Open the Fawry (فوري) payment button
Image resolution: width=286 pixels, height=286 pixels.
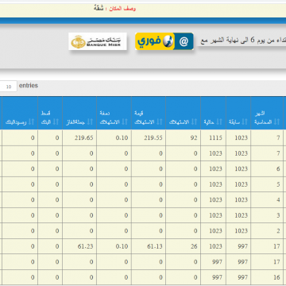click(x=164, y=41)
